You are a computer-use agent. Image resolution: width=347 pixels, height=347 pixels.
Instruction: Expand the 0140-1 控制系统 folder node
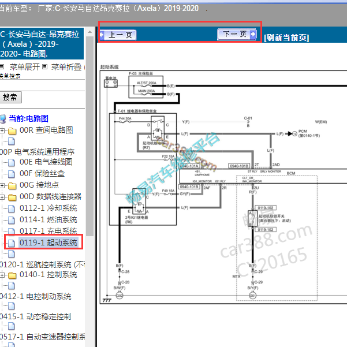(2, 275)
